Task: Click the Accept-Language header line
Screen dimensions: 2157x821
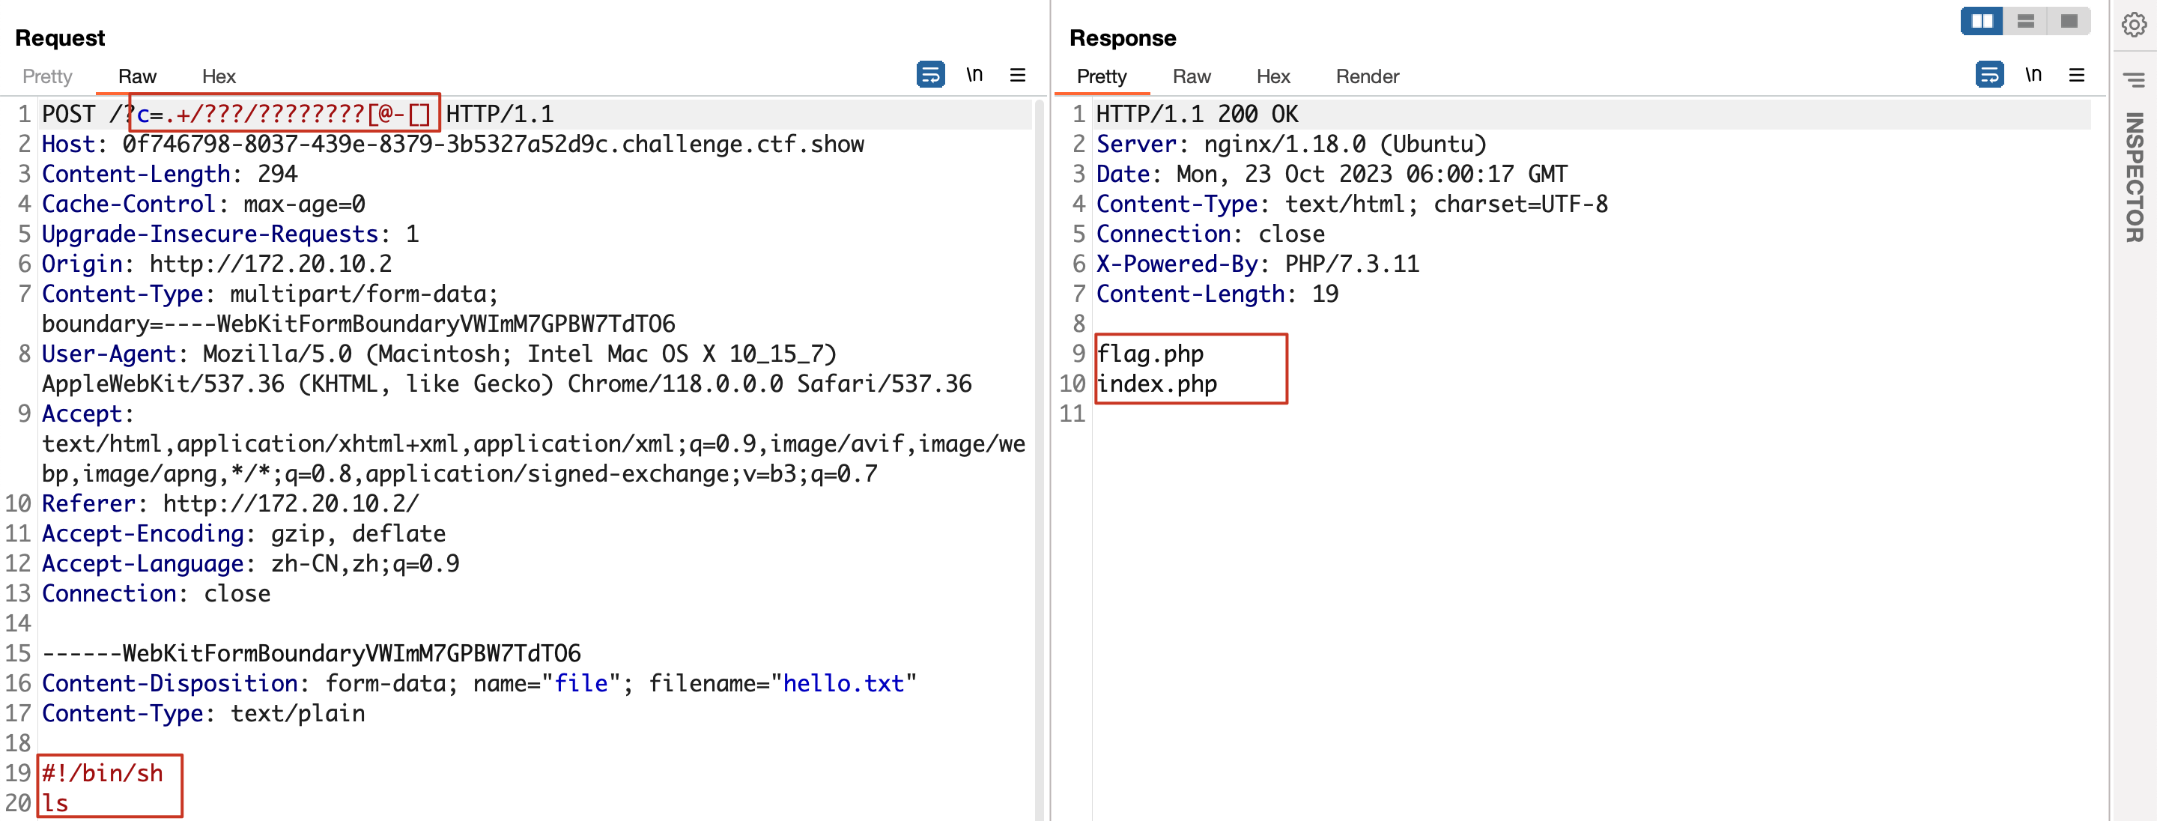Action: point(250,565)
